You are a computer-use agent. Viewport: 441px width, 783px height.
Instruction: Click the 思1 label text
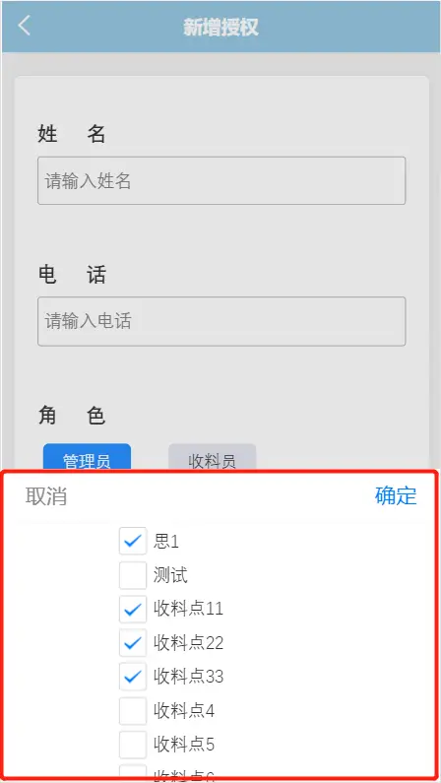[166, 542]
